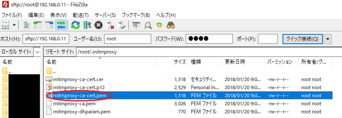Image resolution: width=342 pixels, height=118 pixels.
Task: Select file mitmproxy-ca-cert.pem
Action: pos(80,96)
